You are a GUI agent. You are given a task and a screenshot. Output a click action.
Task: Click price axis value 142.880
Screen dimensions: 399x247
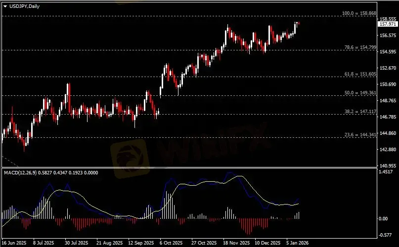[388, 150]
